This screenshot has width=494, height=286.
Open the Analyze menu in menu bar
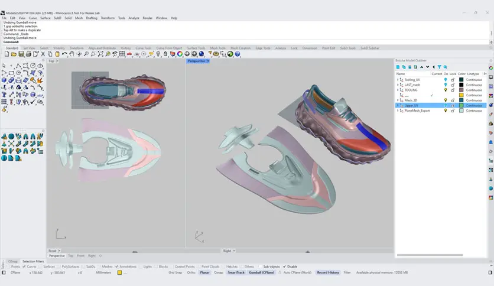tap(134, 18)
